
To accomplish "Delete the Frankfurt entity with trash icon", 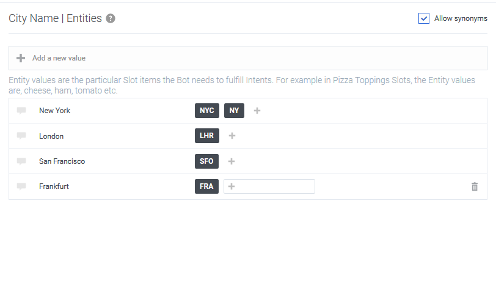I will point(475,187).
